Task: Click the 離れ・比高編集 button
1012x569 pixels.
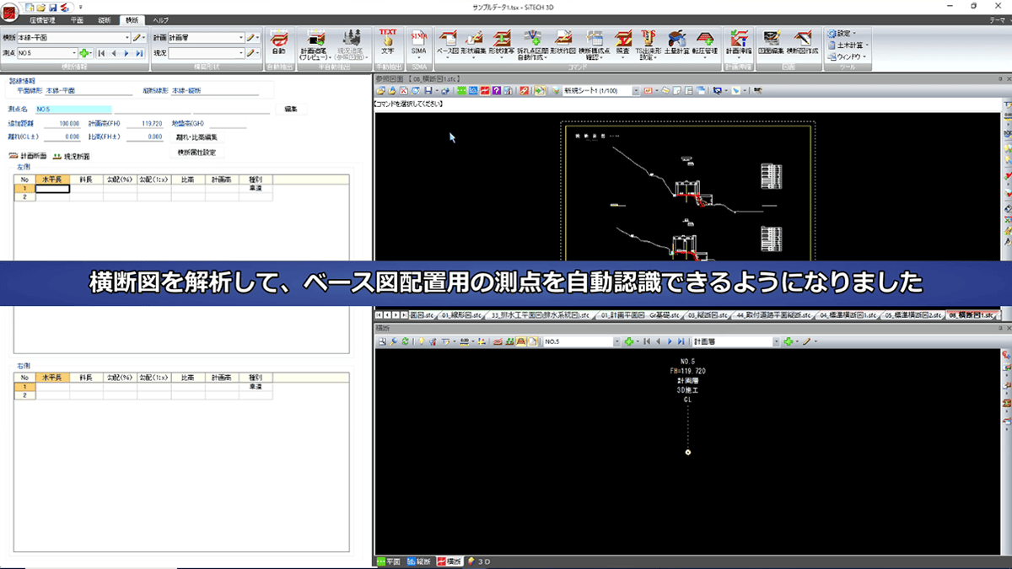Action: 196,137
